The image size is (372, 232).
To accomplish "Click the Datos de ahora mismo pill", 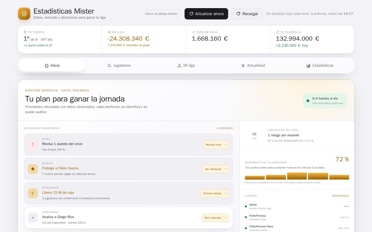I will click(161, 14).
